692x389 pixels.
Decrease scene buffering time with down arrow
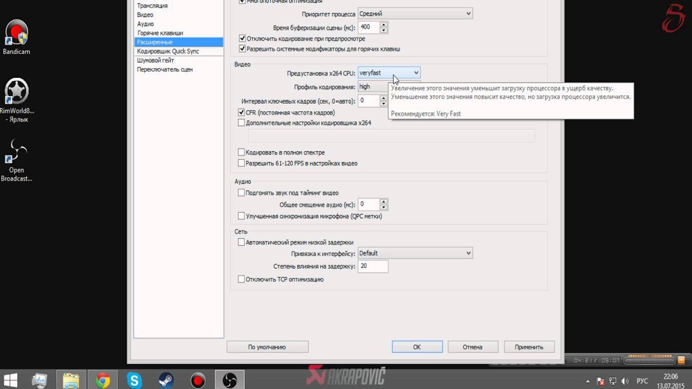tap(384, 30)
